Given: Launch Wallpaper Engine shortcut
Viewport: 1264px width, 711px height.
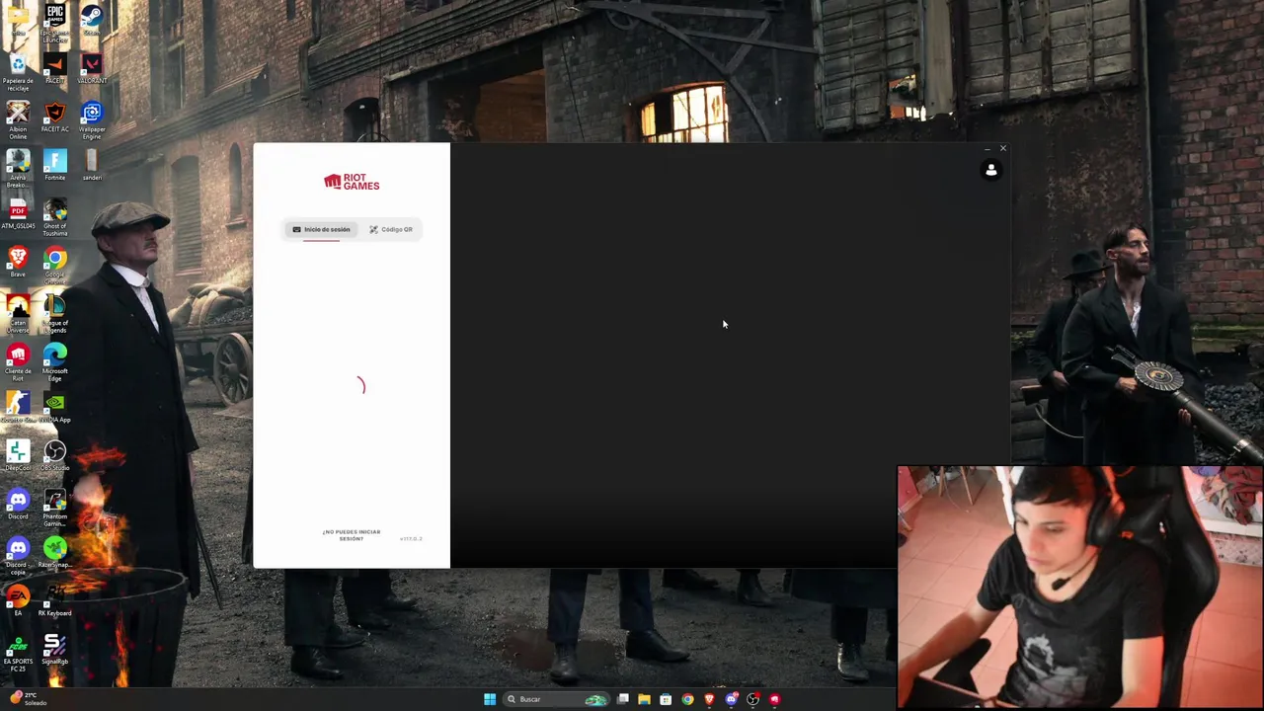Looking at the screenshot, I should 92,119.
